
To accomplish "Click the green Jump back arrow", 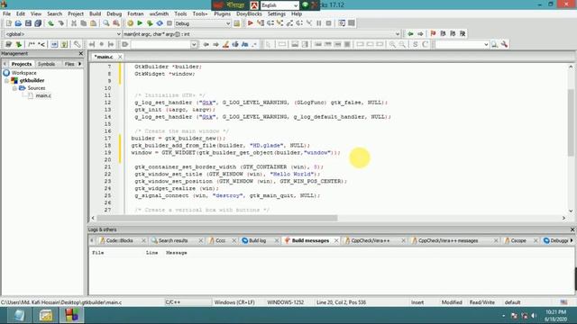I will tap(410, 34).
